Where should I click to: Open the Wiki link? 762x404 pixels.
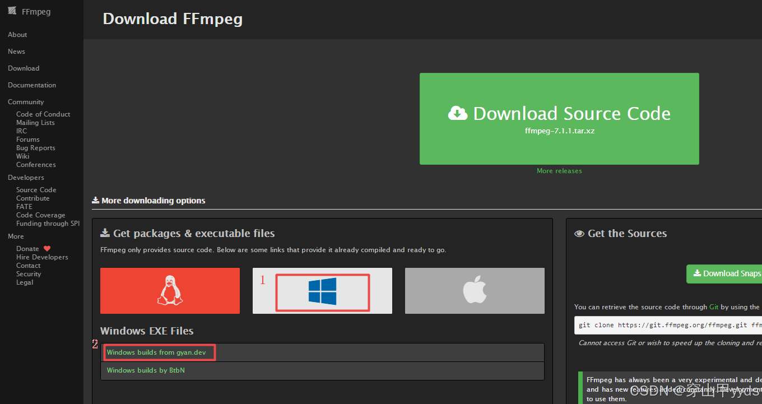[x=22, y=156]
